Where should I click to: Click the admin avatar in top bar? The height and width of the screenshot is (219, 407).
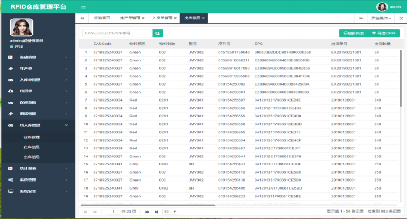point(382,6)
